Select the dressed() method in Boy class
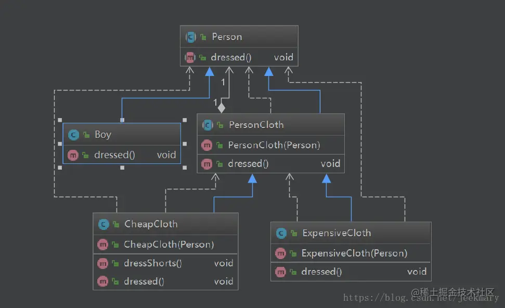 click(122, 155)
